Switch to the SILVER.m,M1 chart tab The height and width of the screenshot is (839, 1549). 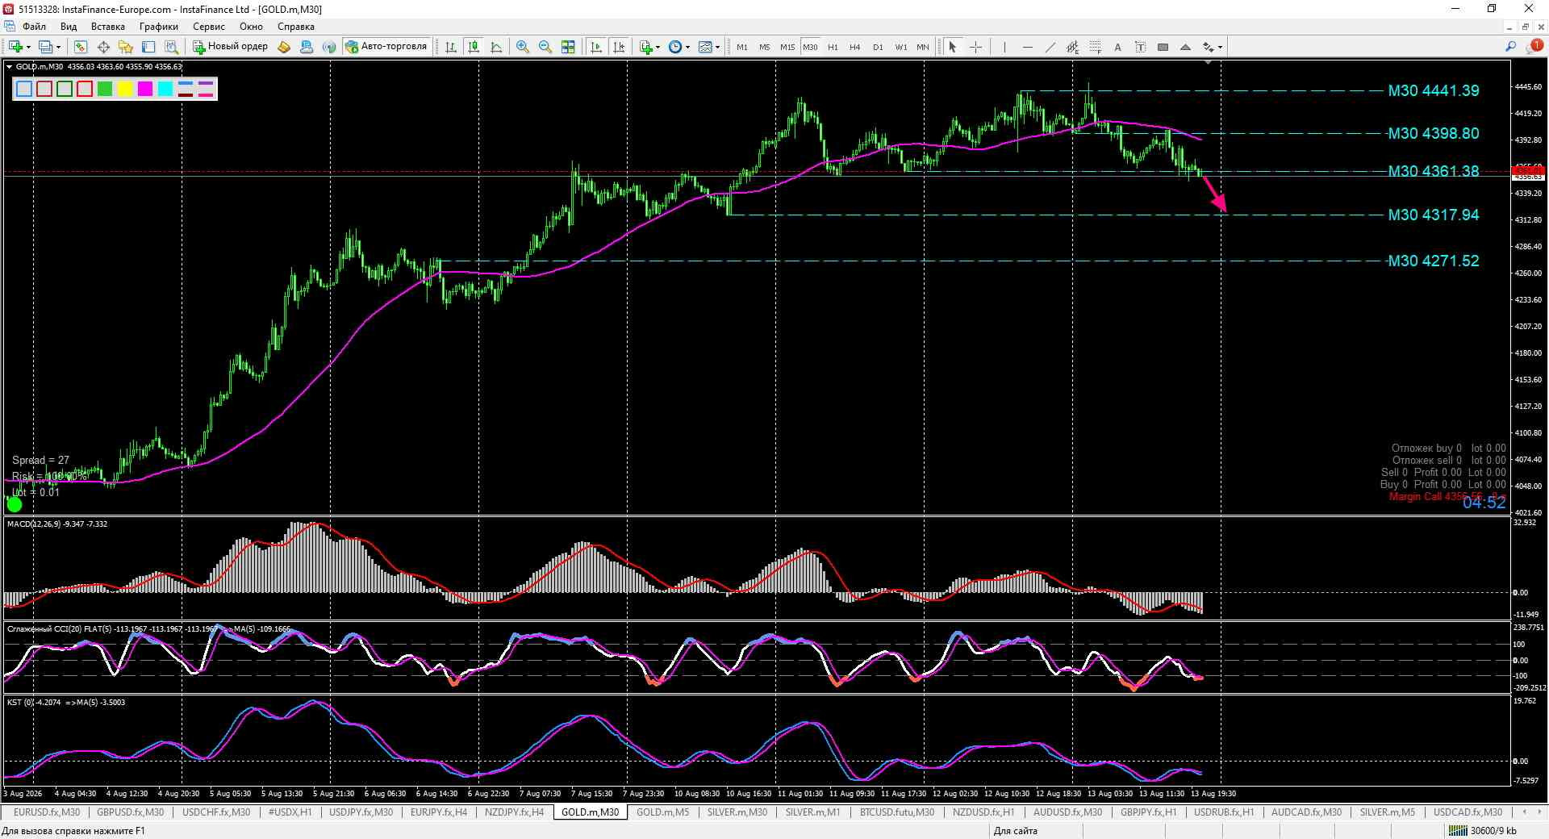812,812
